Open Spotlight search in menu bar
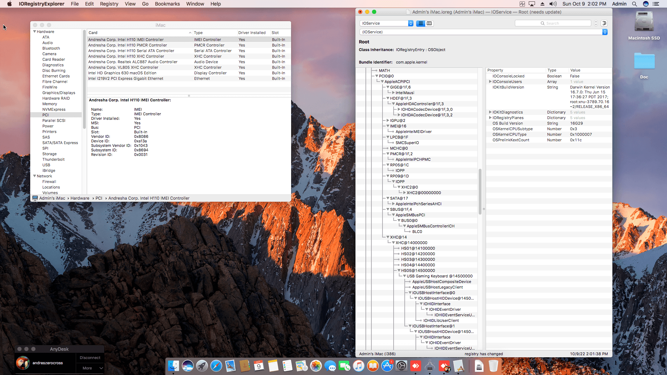This screenshot has width=667, height=375. click(x=634, y=4)
